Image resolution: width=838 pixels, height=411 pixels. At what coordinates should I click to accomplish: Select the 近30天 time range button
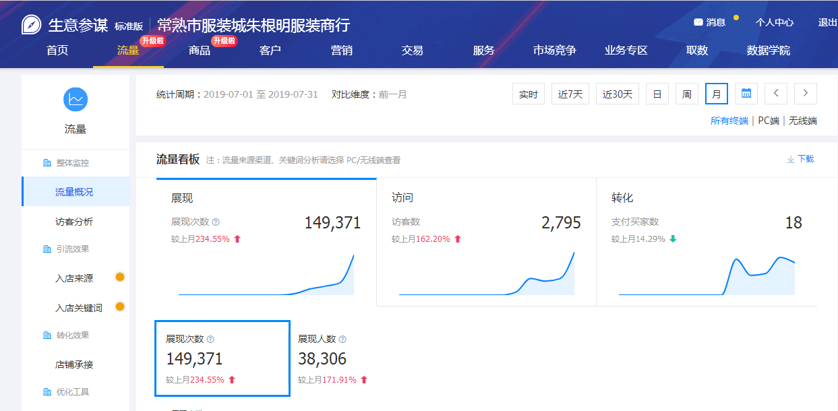pos(618,94)
